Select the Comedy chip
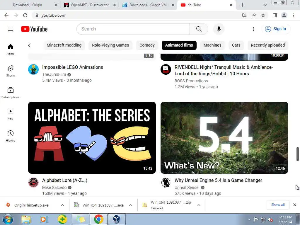Image resolution: width=300 pixels, height=225 pixels. pyautogui.click(x=147, y=45)
